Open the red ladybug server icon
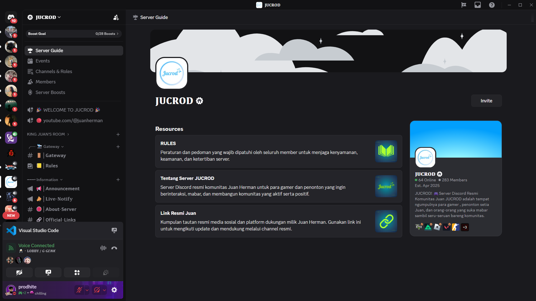 [11, 153]
